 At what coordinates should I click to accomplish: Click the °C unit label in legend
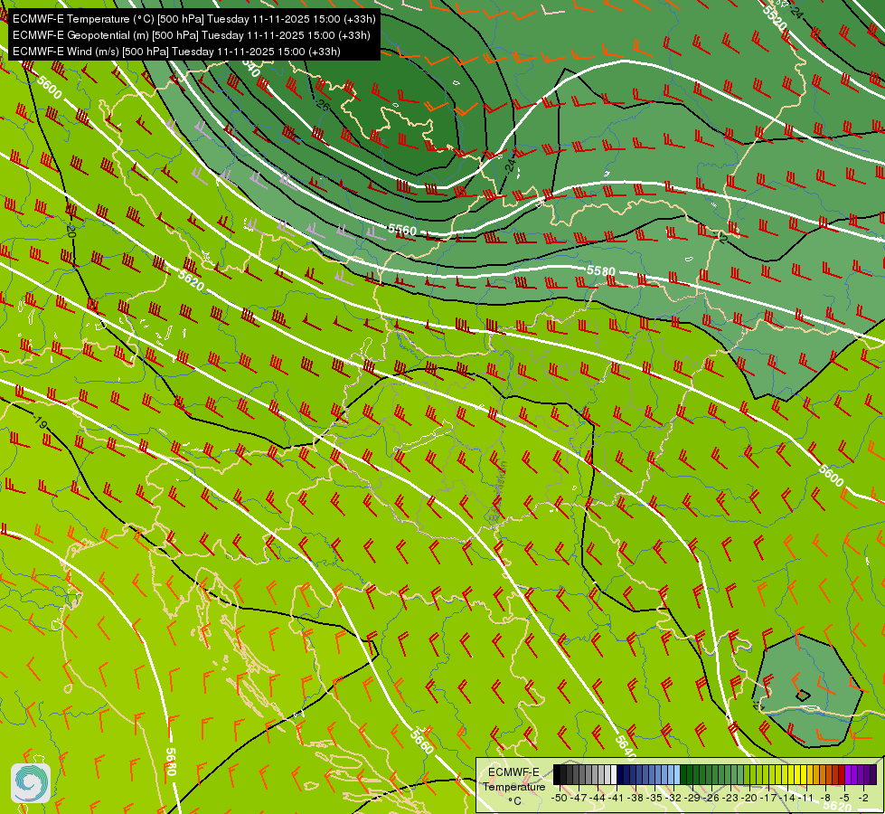(x=514, y=801)
